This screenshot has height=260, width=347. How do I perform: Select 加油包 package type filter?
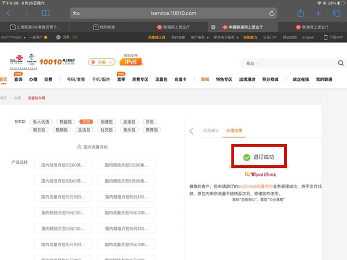click(131, 122)
